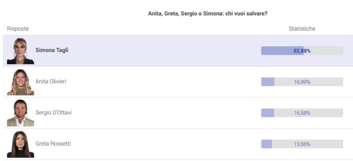Viewport: 353px width, 161px height.
Task: Click Sergio D'Ottavi's profile photo
Action: click(20, 113)
